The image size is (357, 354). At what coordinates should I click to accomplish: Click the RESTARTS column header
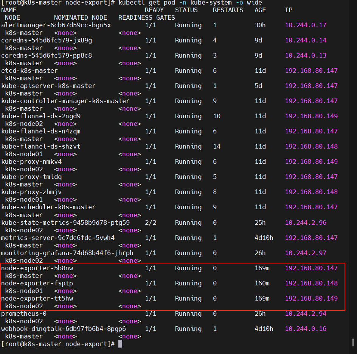228,10
